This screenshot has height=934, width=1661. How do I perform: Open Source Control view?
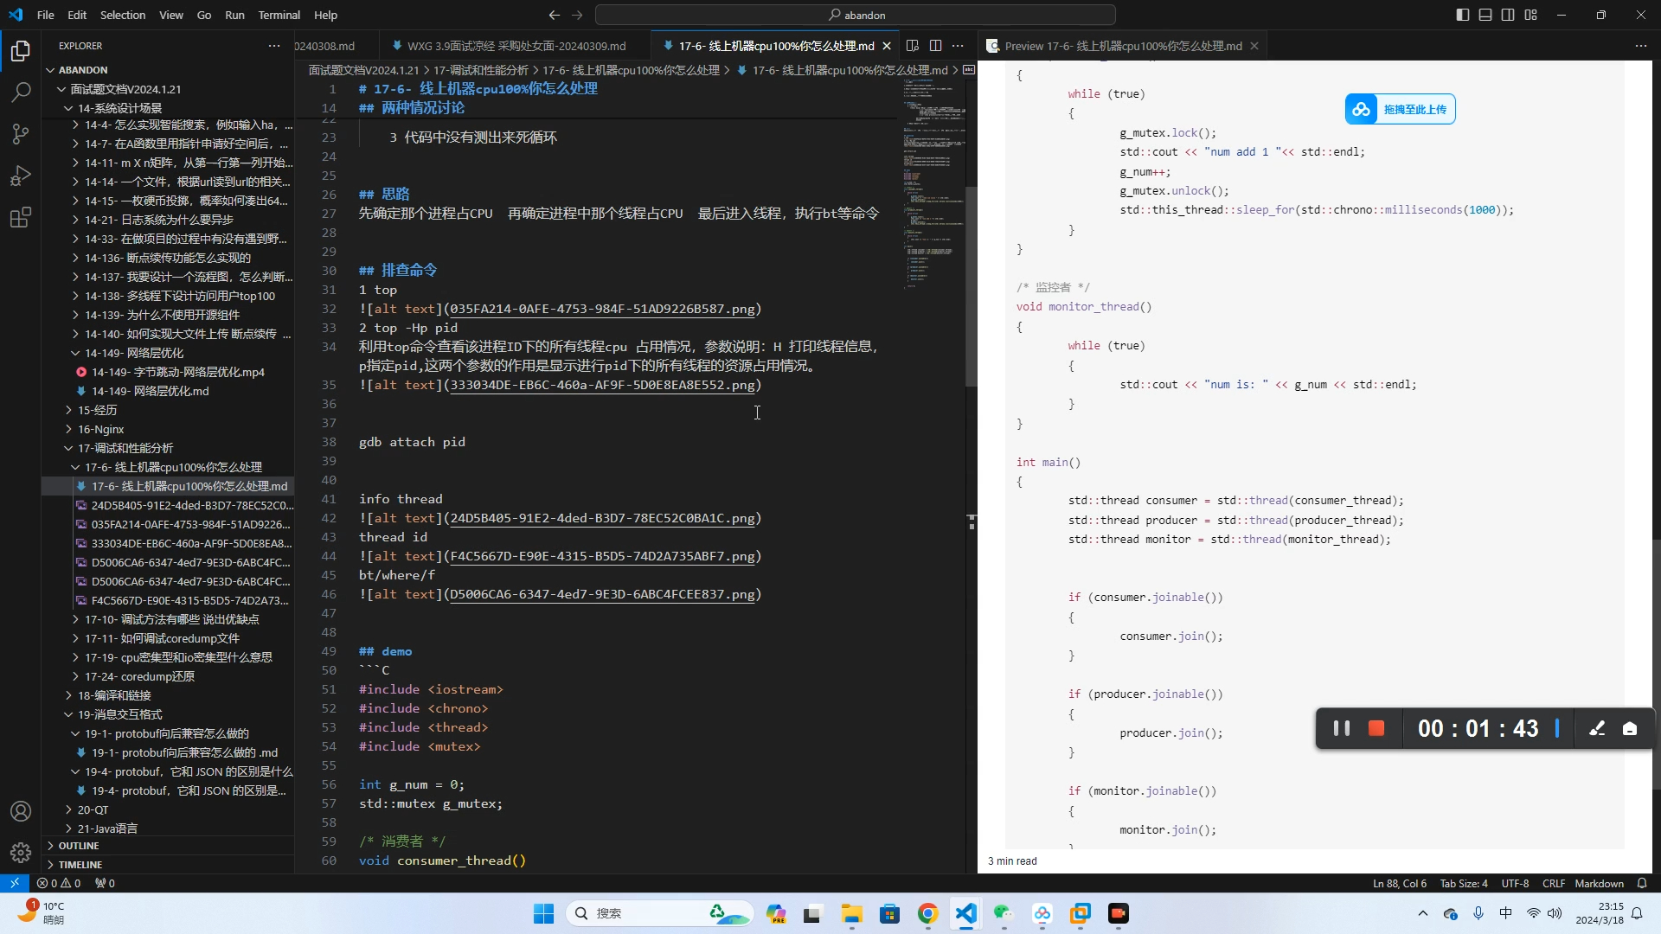pos(21,133)
